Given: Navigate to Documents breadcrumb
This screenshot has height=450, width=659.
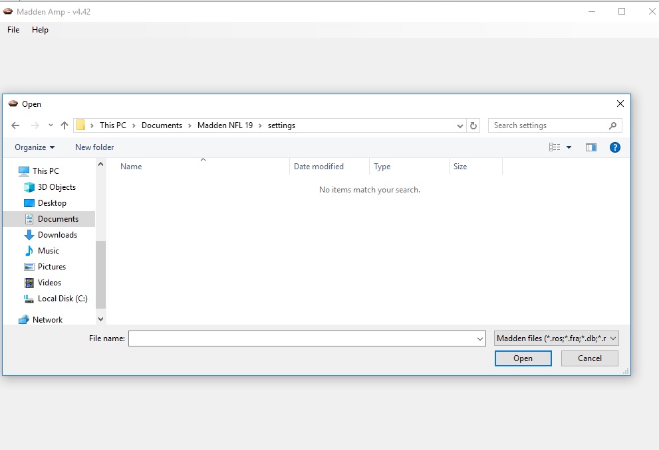Looking at the screenshot, I should [x=162, y=125].
